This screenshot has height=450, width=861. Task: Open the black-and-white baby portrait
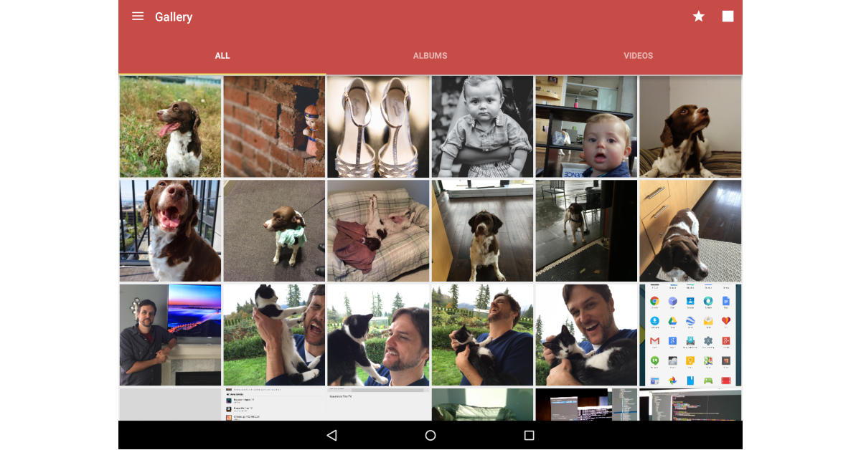(x=482, y=127)
